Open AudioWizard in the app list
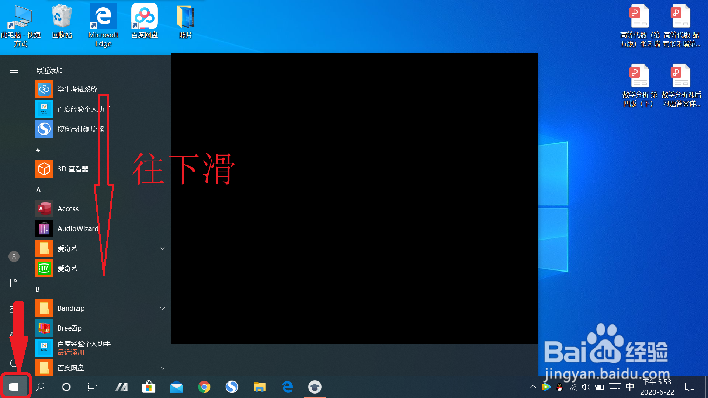This screenshot has height=398, width=708. tap(77, 229)
